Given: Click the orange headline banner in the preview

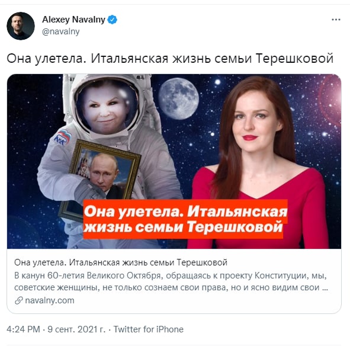Looking at the screenshot, I should pyautogui.click(x=185, y=219).
